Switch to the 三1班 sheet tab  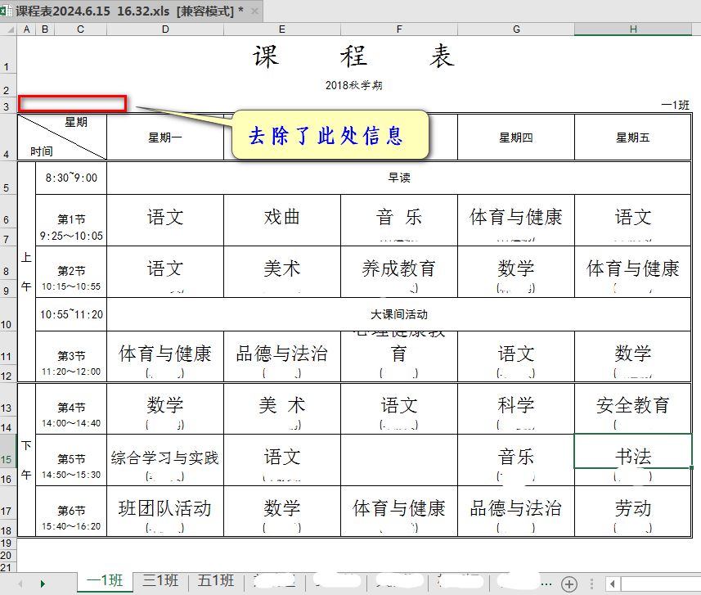click(160, 582)
